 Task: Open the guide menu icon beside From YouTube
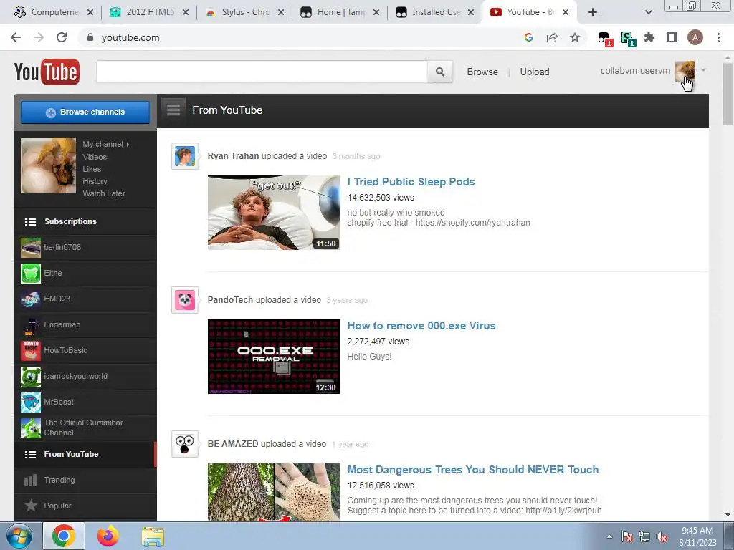[173, 110]
